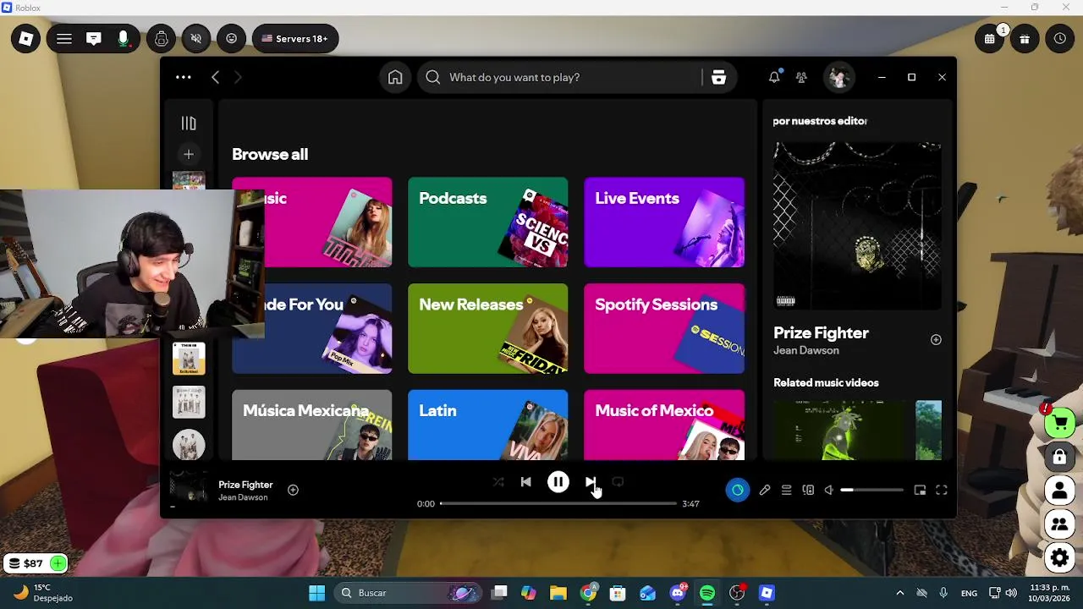Click Prize Fighter title in right panel
Image resolution: width=1083 pixels, height=609 pixels.
pyautogui.click(x=821, y=332)
